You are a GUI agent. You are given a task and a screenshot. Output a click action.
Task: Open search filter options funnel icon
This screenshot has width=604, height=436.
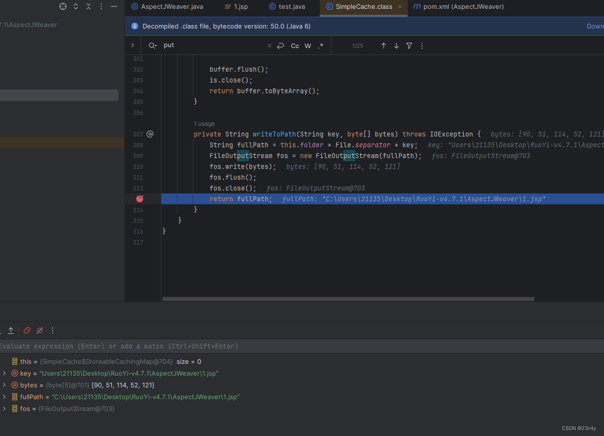point(409,46)
